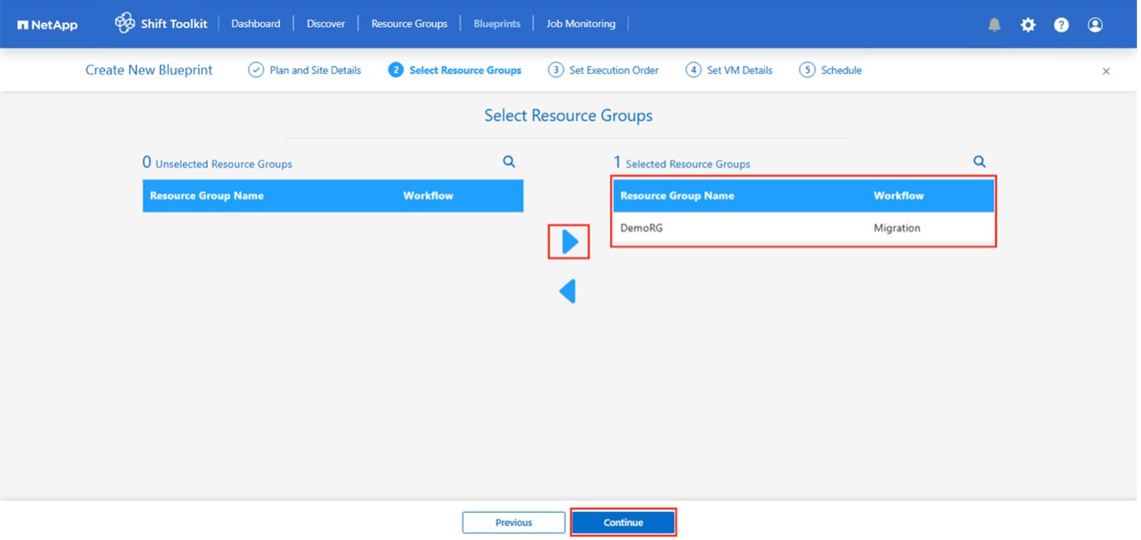The width and height of the screenshot is (1141, 540).
Task: Open the user profile icon
Action: tap(1095, 25)
